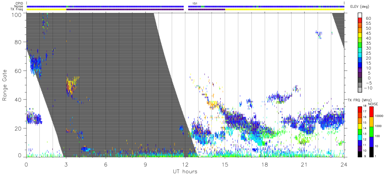
Task: Click the 80 tick label on the Range Gate axis
Action: pos(18,42)
